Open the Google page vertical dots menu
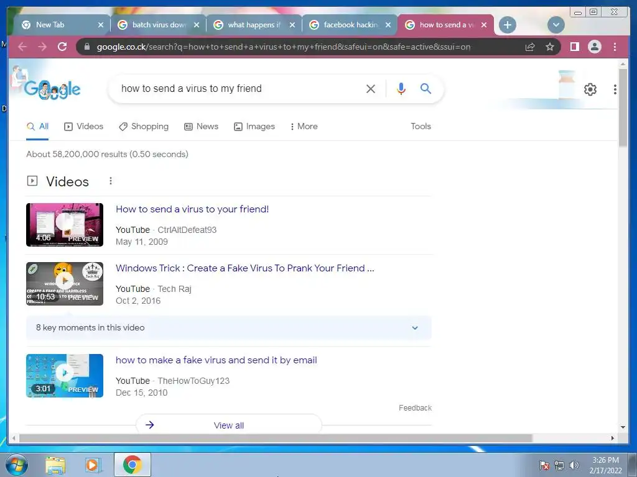Screen dimensions: 637x477 615,89
